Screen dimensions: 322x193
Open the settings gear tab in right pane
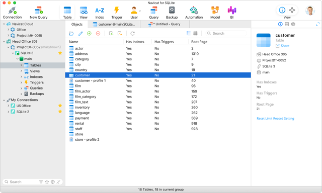pyautogui.click(x=293, y=24)
